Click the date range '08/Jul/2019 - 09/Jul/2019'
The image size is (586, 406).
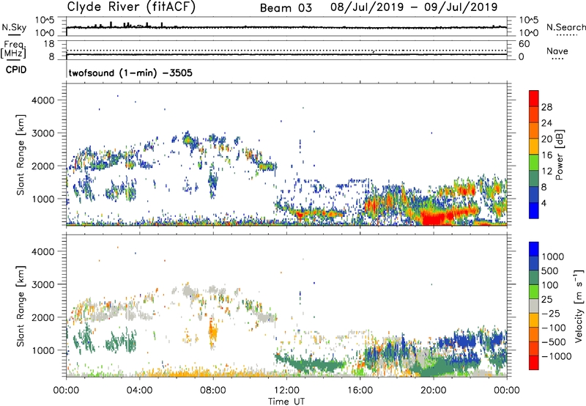[414, 7]
